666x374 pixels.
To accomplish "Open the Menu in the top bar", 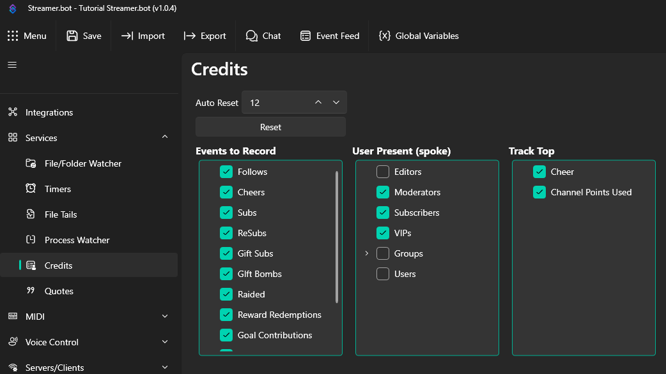I will [x=28, y=36].
